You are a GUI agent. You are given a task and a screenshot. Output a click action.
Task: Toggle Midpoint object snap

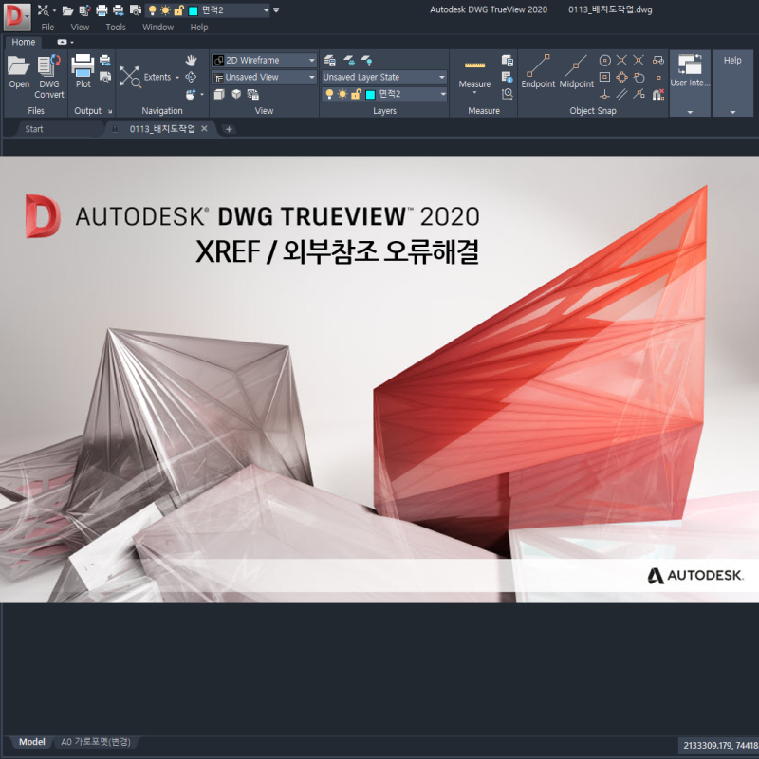tap(576, 71)
